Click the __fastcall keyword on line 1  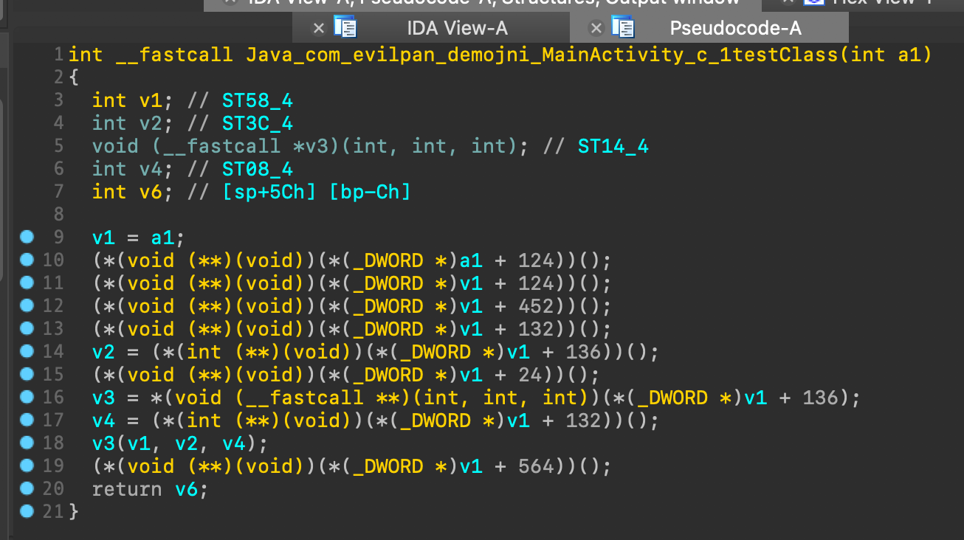pos(174,55)
